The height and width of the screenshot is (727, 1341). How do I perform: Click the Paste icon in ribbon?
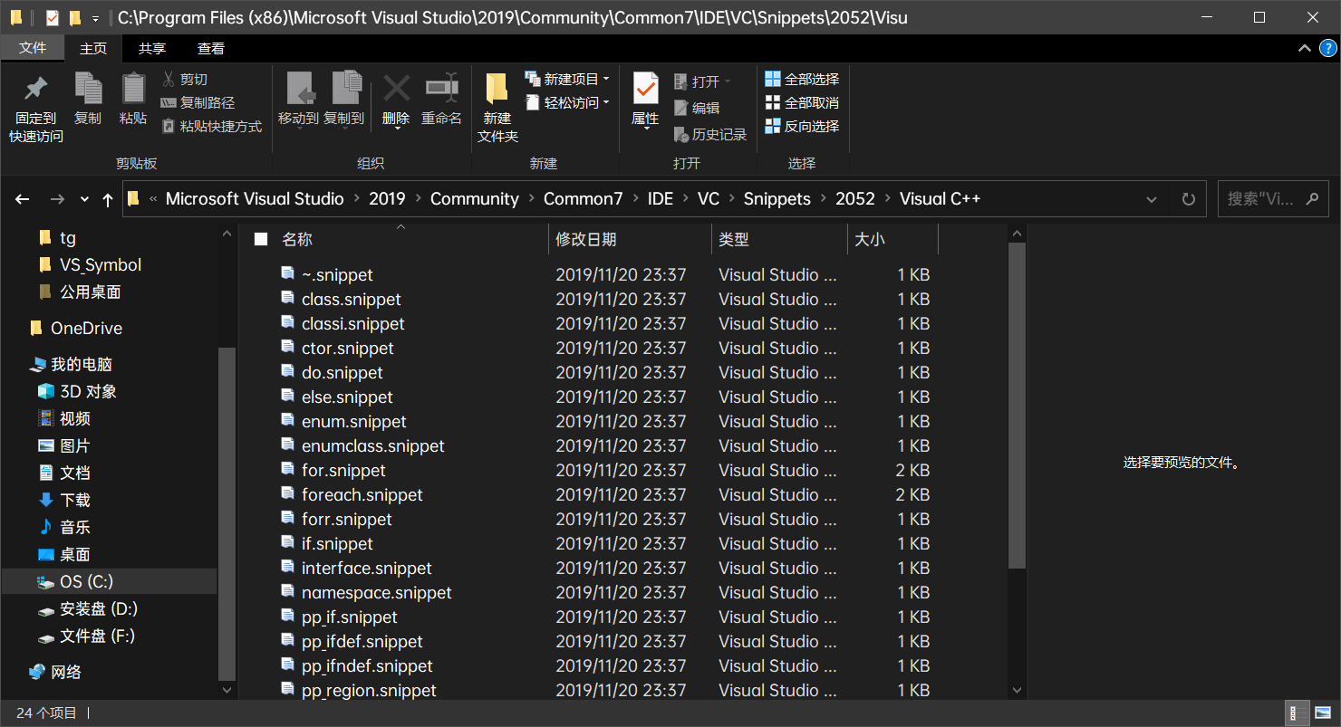(133, 89)
